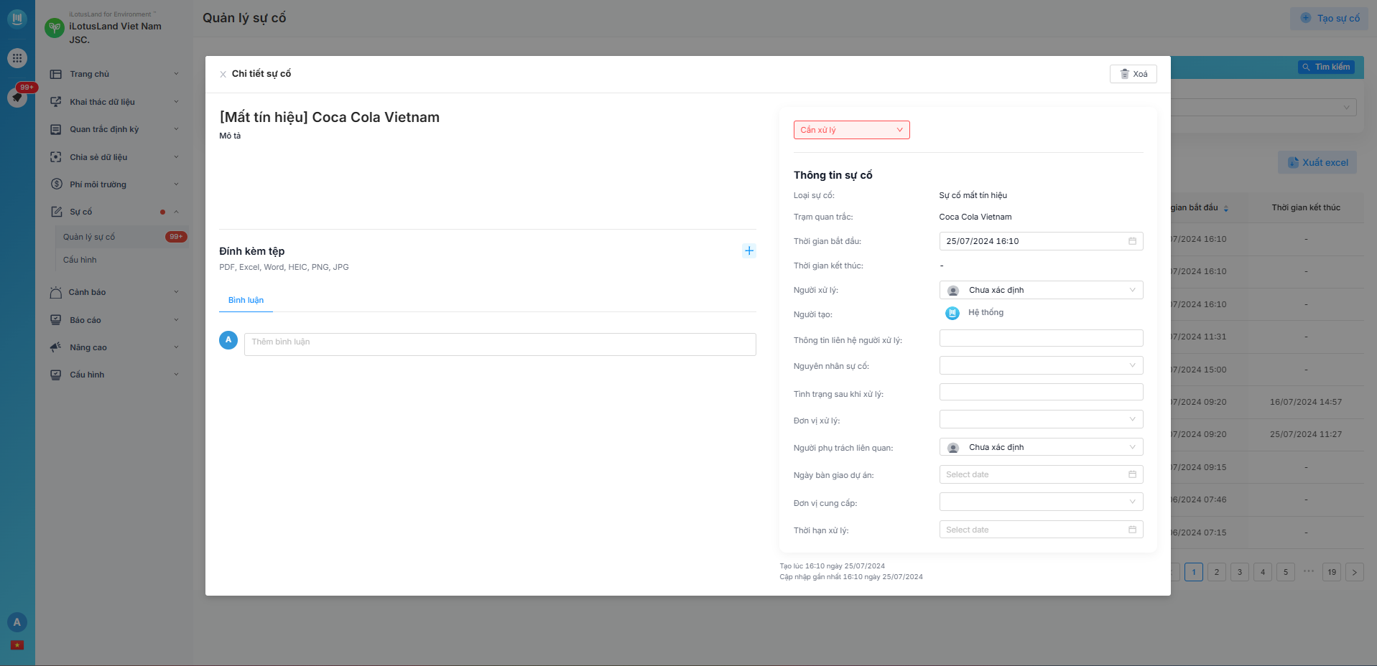Click the plus icon to attach file

(748, 250)
